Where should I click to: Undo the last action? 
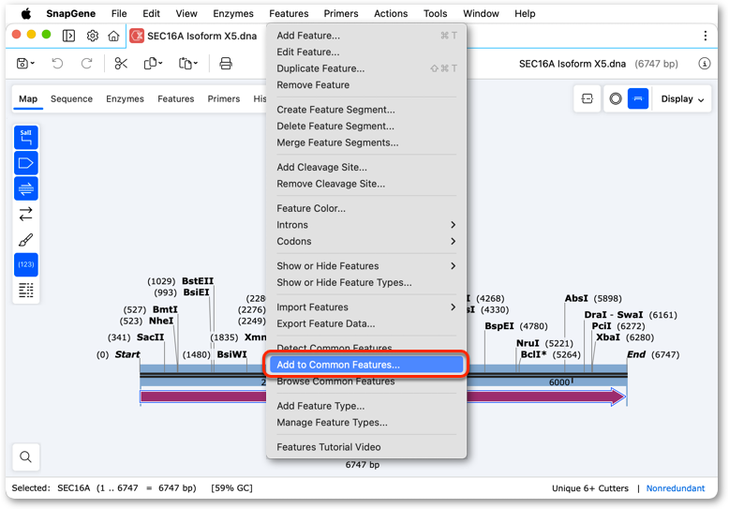coord(57,64)
